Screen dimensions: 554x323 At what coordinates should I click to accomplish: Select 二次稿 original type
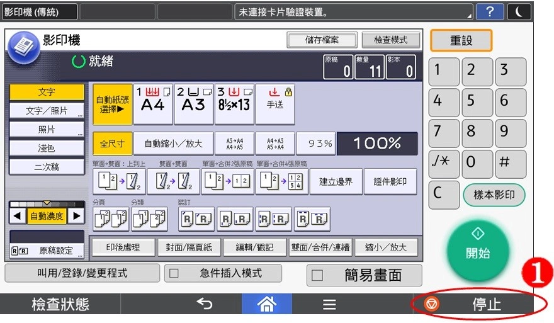tap(47, 166)
